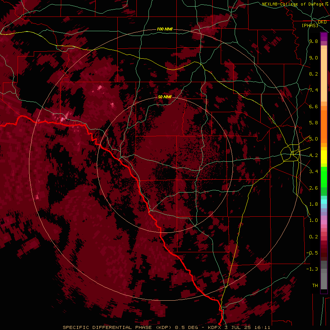
Task: Click the 4.2 value on the color scale
Action: pos(313,155)
